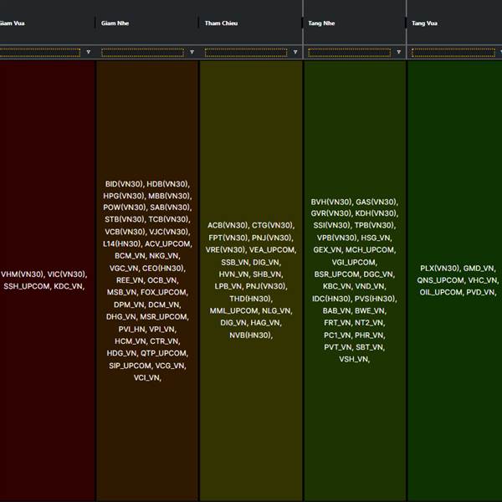Select ticker VGI_UPCOM in Tang Nhe cell
Image resolution: width=502 pixels, height=502 pixels.
pos(354,263)
